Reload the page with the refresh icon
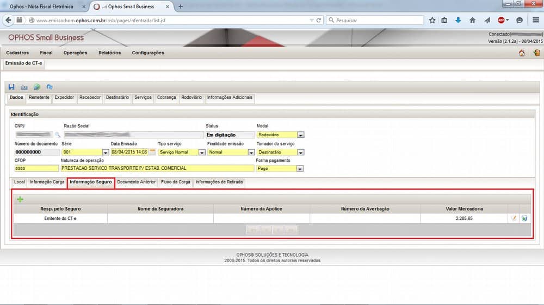Screen dimensions: 544x305 pos(318,20)
